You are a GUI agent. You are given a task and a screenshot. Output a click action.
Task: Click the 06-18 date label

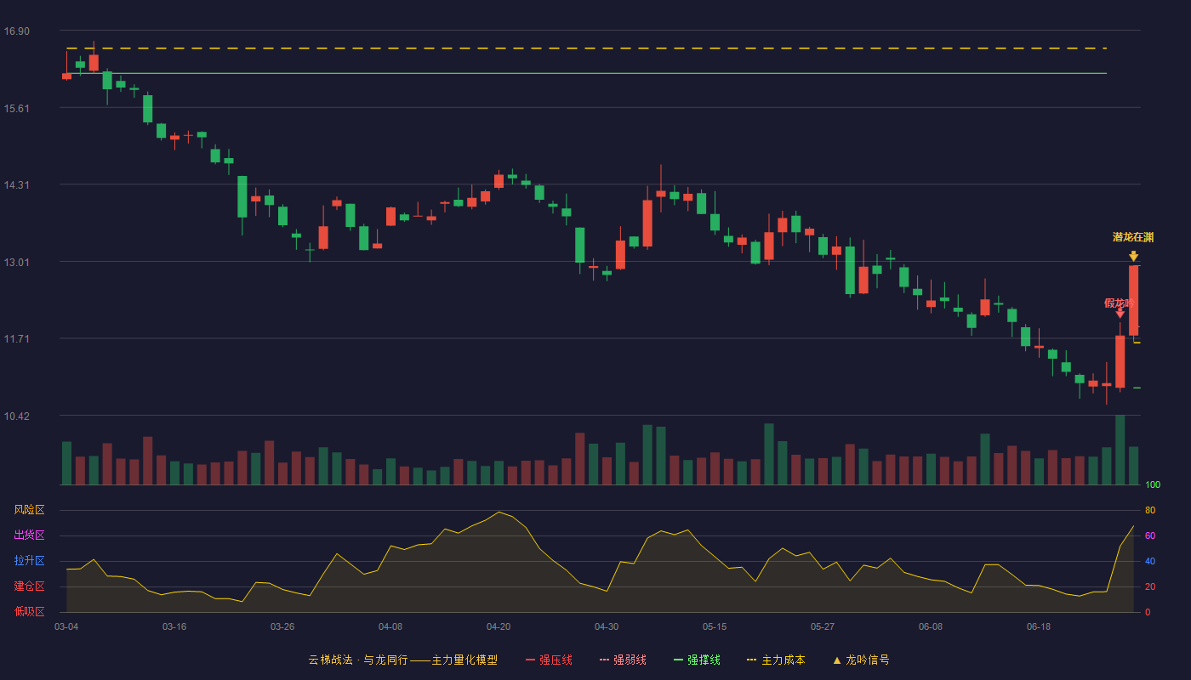coord(1039,626)
